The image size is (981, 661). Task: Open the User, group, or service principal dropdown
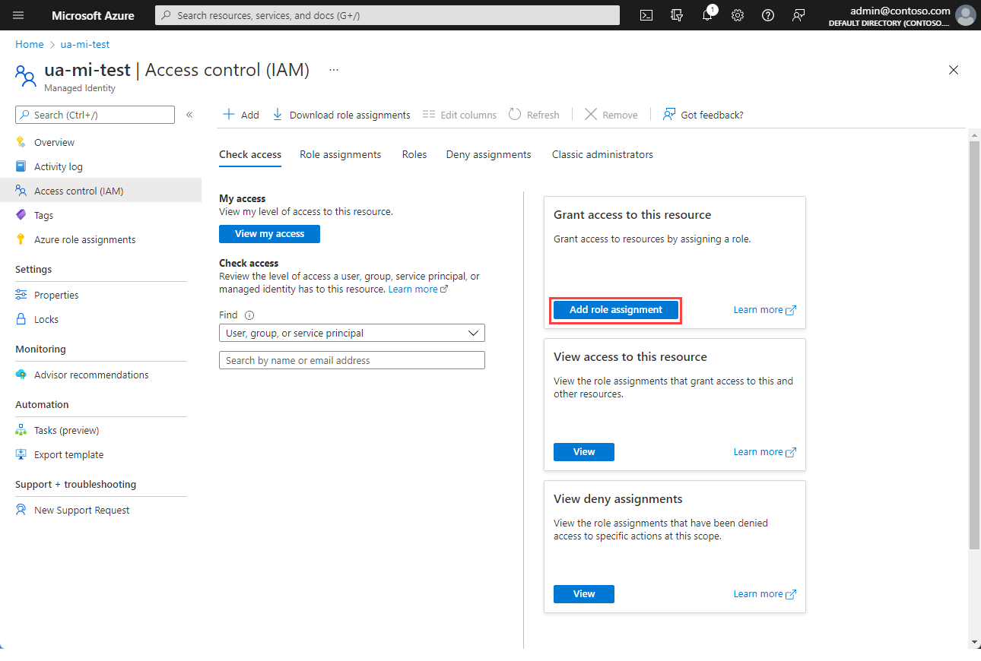[351, 333]
